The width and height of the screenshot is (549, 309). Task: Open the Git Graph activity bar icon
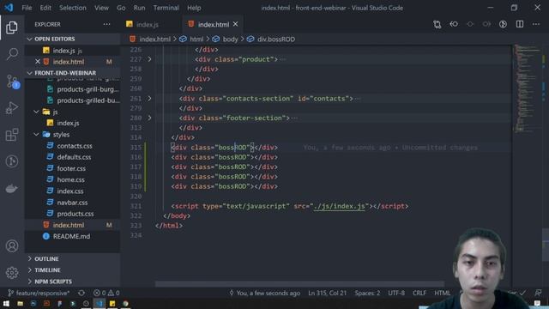click(12, 161)
